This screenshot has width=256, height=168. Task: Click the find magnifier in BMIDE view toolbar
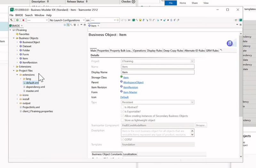pos(71,25)
